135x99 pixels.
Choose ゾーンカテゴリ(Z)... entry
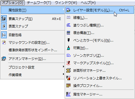coord(100,56)
